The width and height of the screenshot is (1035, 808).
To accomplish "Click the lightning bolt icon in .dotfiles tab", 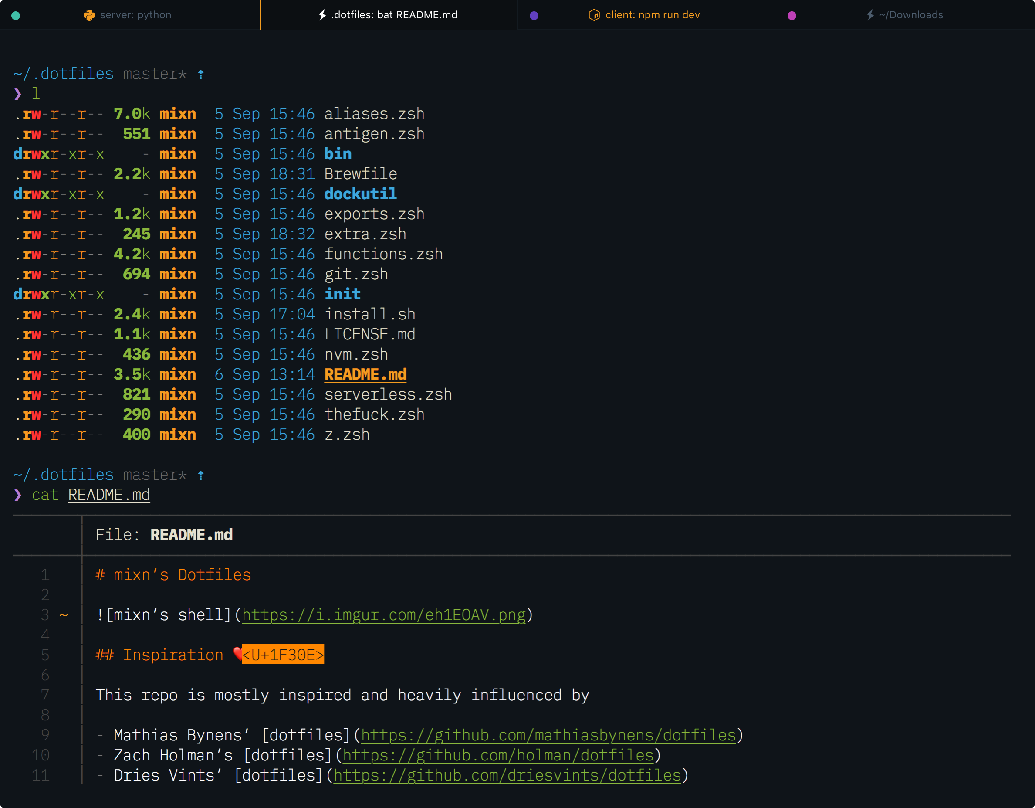I will click(322, 15).
